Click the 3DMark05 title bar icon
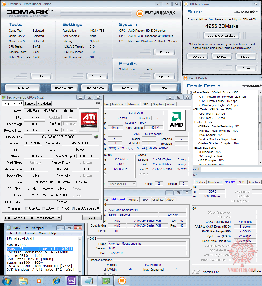Screen dimensions: 262x286 [x=4, y=4]
